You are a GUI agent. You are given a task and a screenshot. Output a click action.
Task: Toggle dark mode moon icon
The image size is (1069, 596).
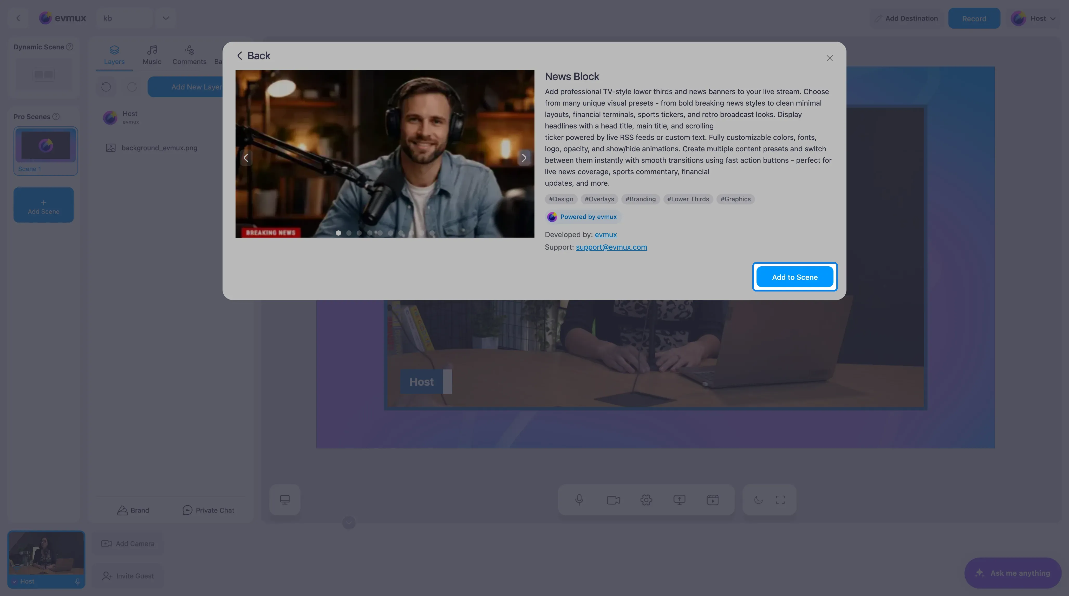(758, 500)
